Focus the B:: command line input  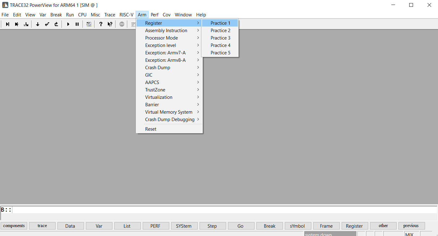pos(225,210)
